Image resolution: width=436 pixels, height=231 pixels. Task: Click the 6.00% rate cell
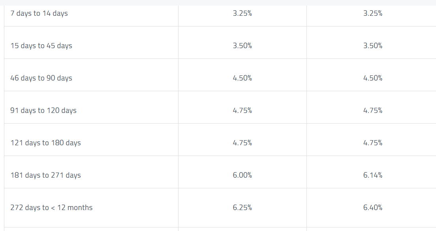pos(242,175)
